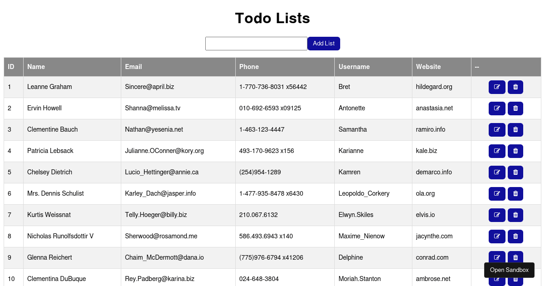Delete Patricia Lebsack's row

click(515, 151)
